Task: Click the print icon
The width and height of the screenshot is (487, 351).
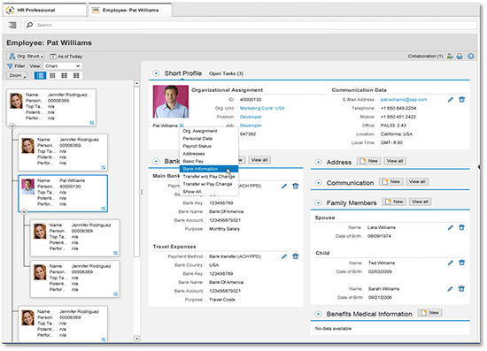Action: (x=460, y=56)
